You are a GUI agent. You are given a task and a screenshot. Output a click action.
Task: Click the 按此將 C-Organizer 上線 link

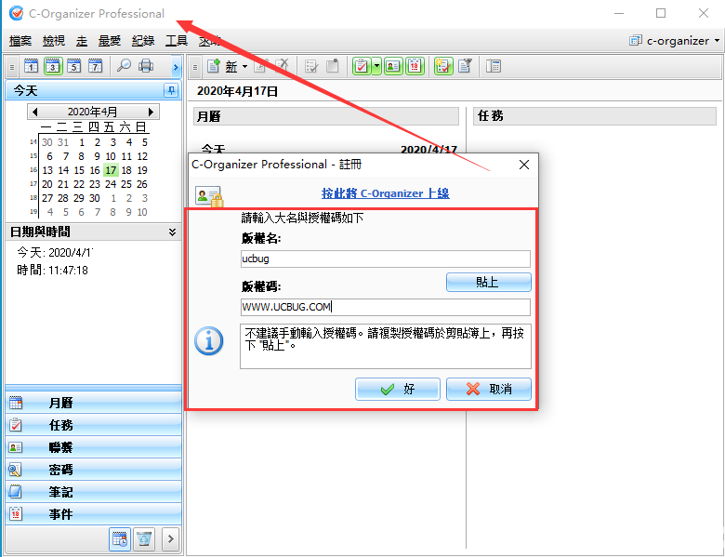click(x=385, y=193)
